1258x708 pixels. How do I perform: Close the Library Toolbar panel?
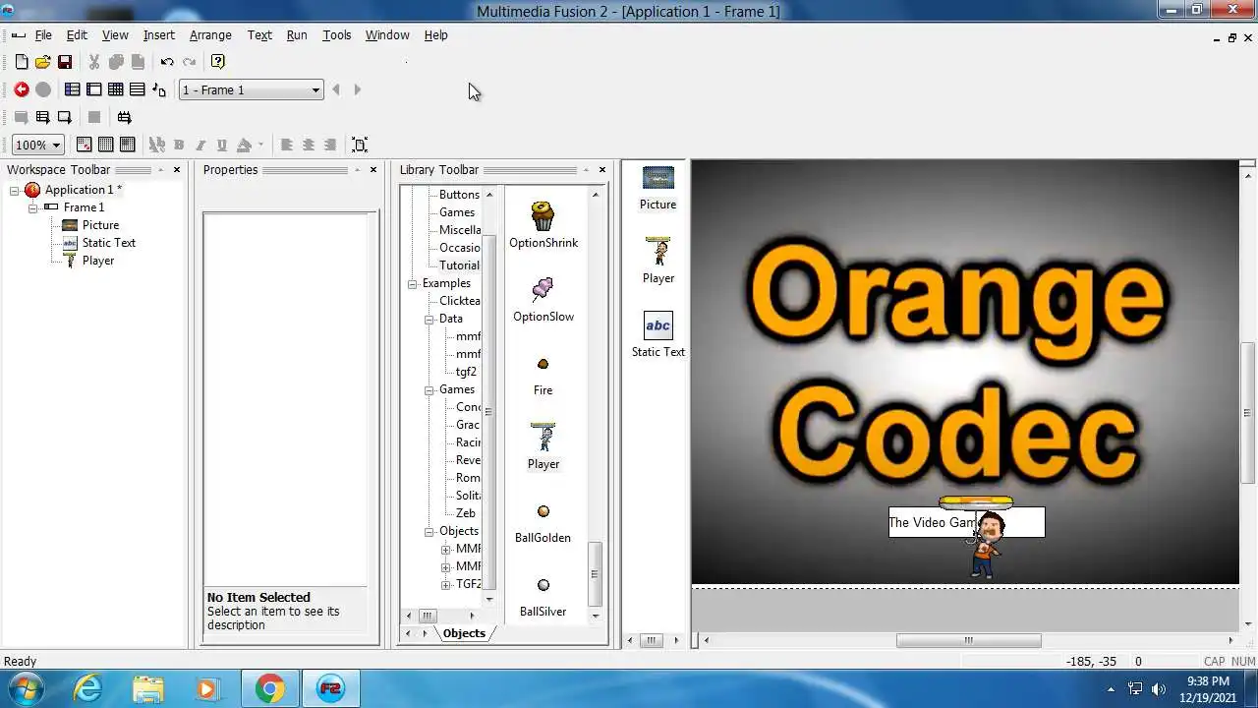click(x=602, y=170)
